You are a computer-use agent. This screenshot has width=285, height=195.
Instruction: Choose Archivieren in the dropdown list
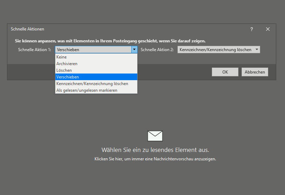click(96, 64)
